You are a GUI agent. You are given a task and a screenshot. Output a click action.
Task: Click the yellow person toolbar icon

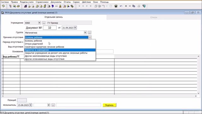coord(60,6)
